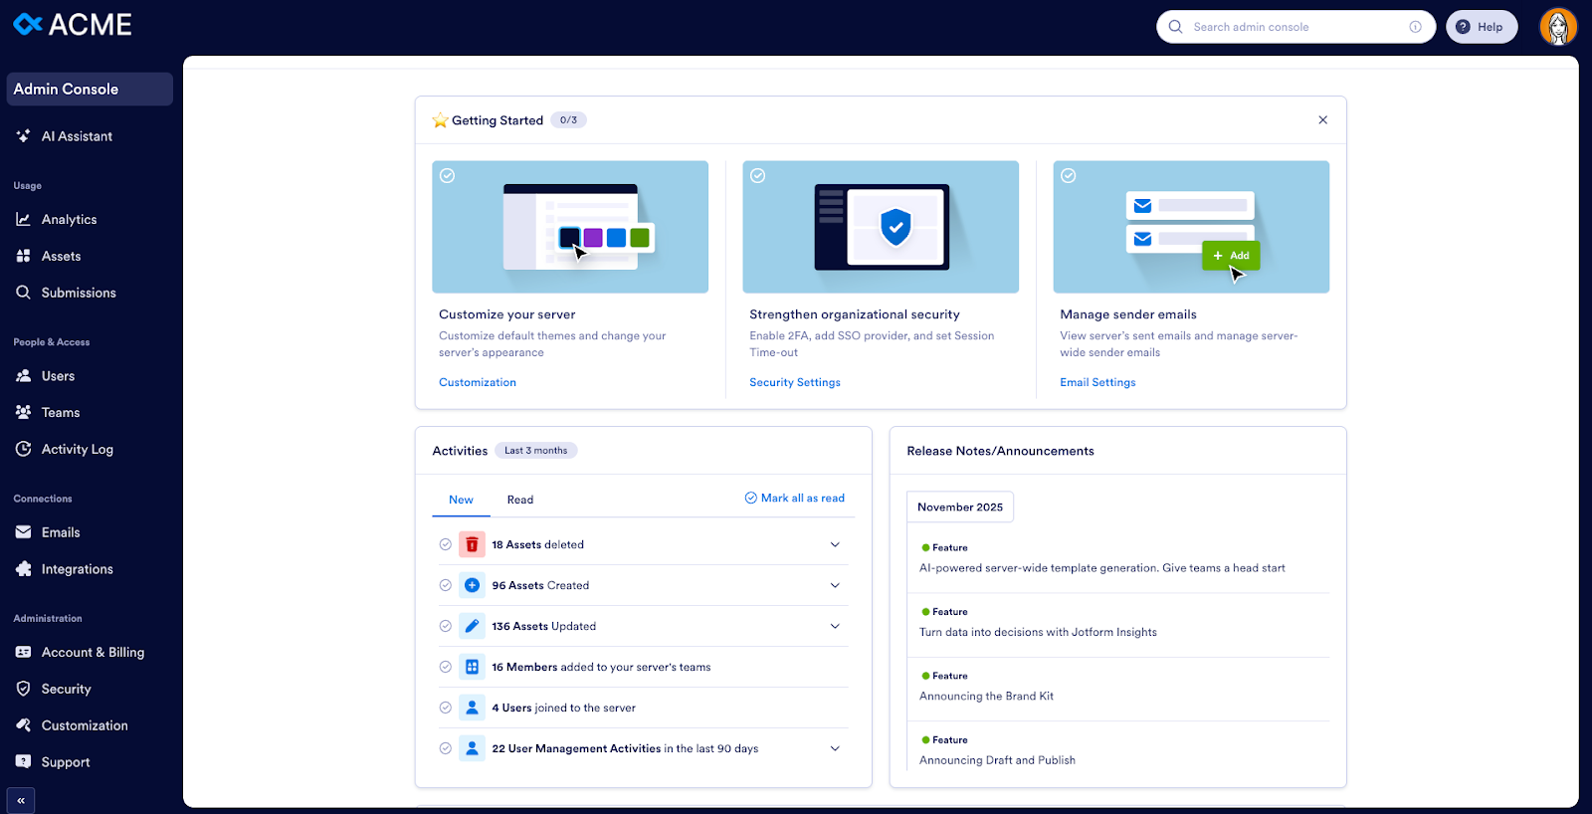
Task: Expand the 22 User Management Activities row
Action: (x=835, y=748)
